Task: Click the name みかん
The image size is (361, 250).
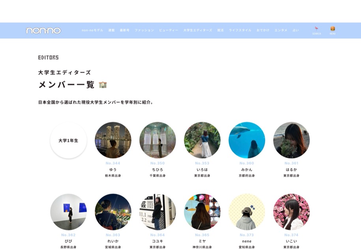Action: (247, 170)
